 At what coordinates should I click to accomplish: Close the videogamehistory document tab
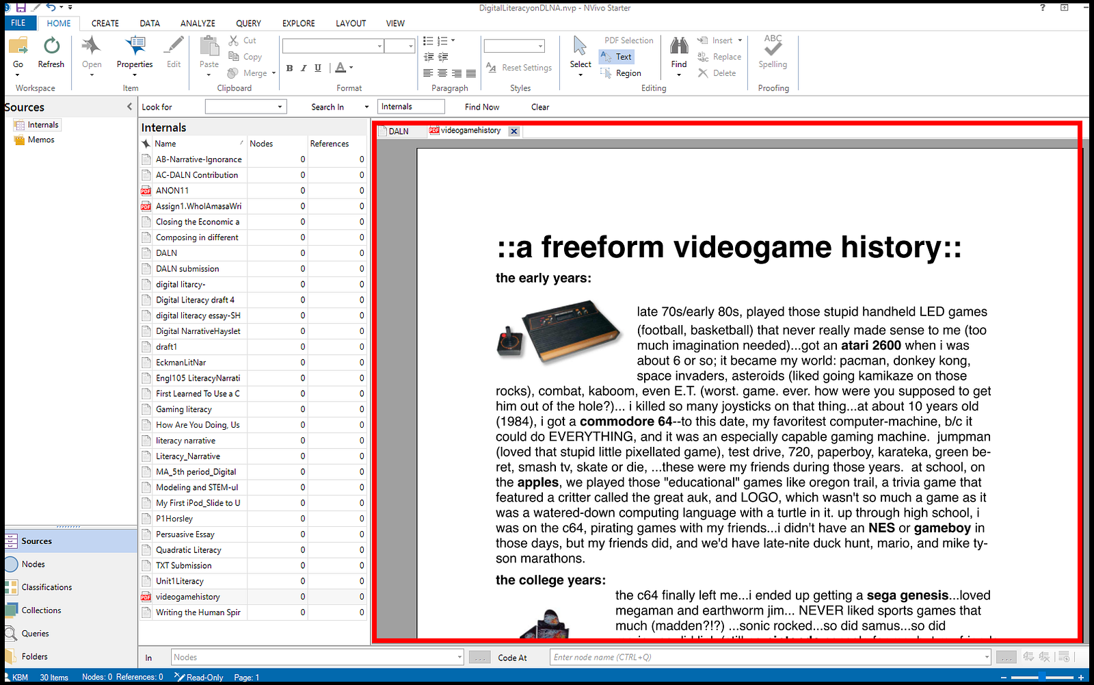click(x=514, y=131)
